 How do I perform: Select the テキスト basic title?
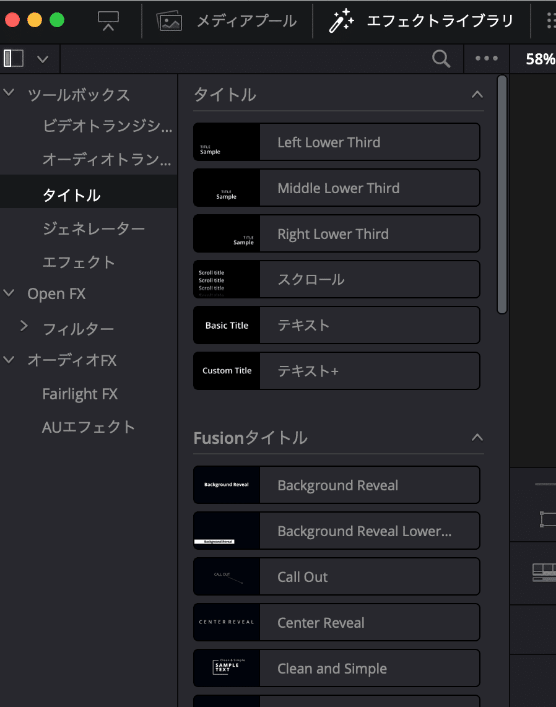tap(336, 325)
